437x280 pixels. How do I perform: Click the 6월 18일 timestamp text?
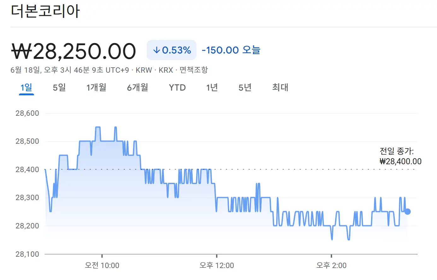(70, 70)
